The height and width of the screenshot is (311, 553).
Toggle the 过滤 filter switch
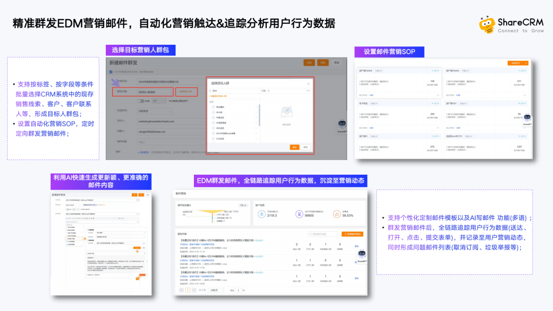click(141, 101)
